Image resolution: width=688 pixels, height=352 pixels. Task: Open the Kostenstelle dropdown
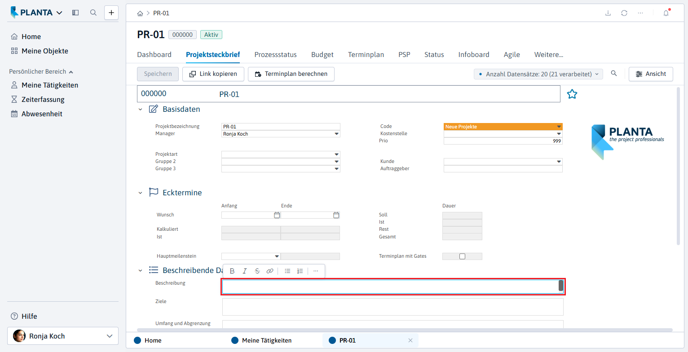click(x=559, y=134)
